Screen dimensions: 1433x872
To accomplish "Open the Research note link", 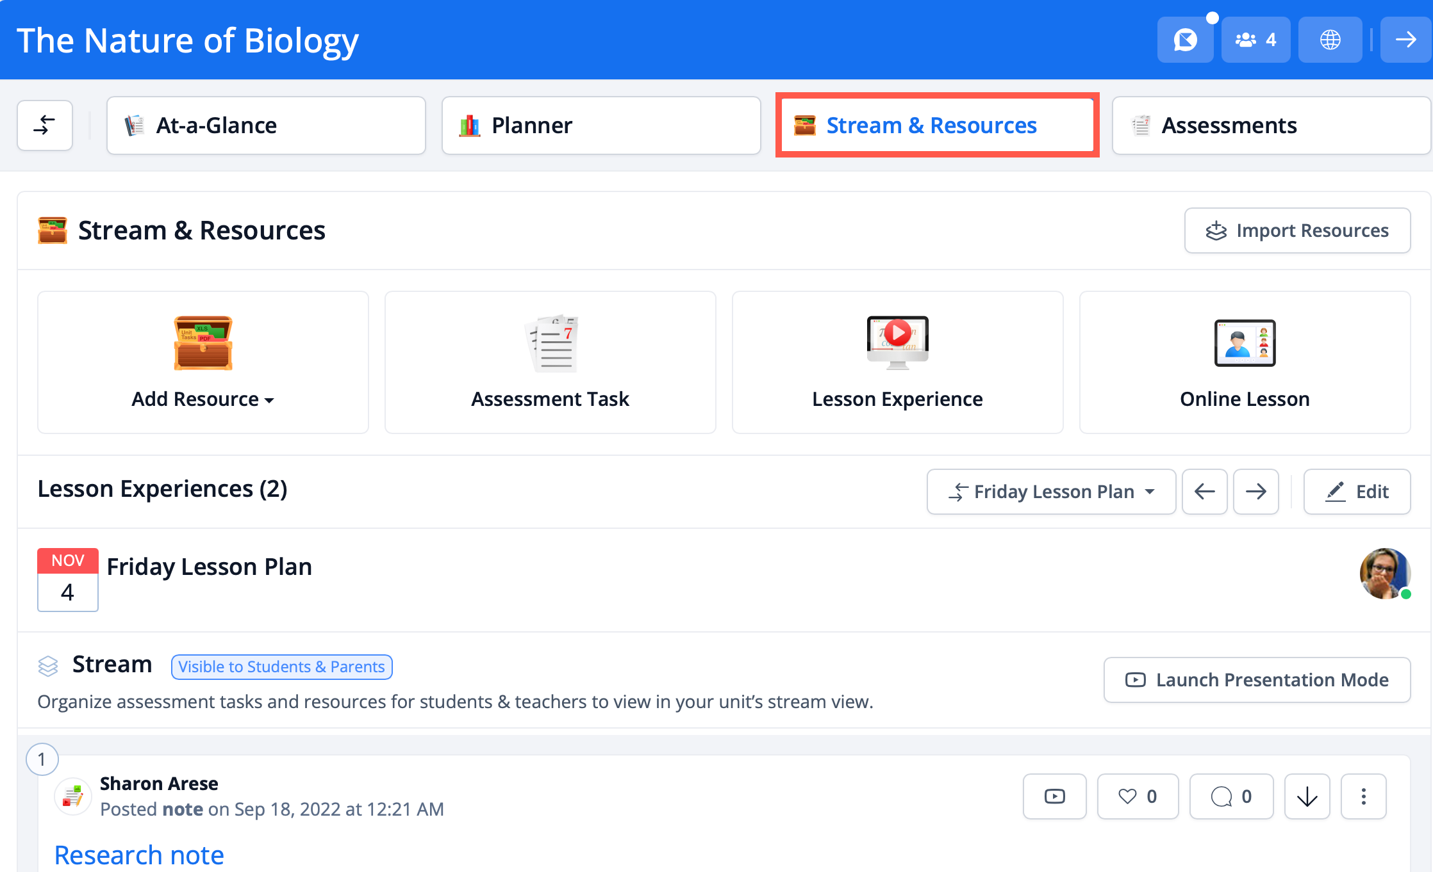I will [x=139, y=855].
